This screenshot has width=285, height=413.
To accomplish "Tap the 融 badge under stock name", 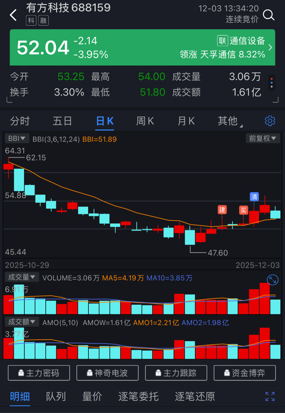I will pos(43,21).
